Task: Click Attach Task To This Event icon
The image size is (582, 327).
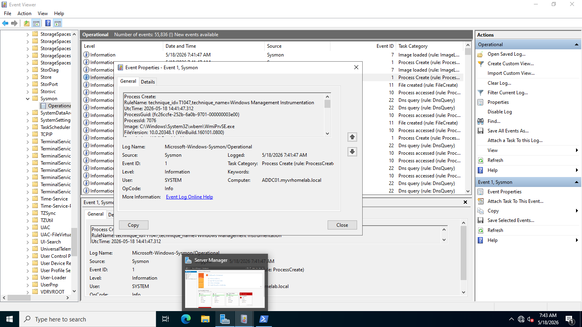Action: (x=480, y=201)
